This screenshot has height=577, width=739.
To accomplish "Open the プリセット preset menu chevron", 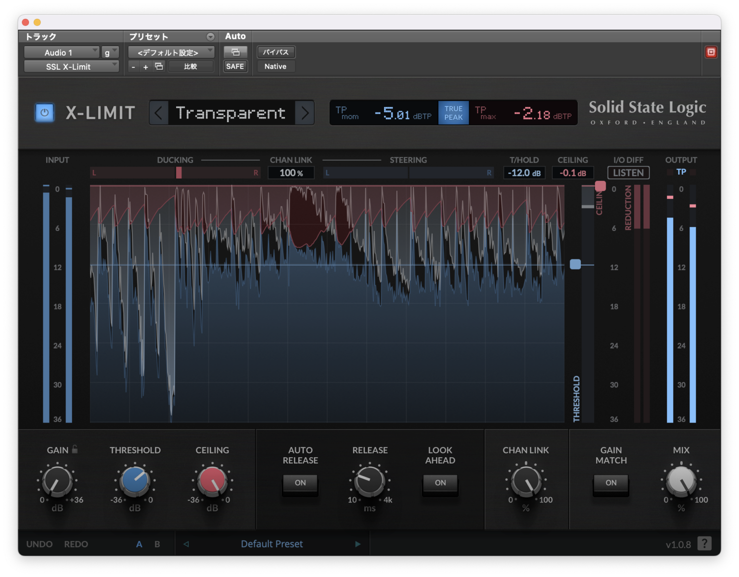I will pyautogui.click(x=210, y=36).
